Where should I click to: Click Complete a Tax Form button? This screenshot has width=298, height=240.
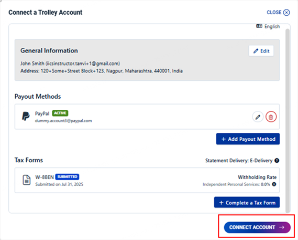(x=247, y=202)
